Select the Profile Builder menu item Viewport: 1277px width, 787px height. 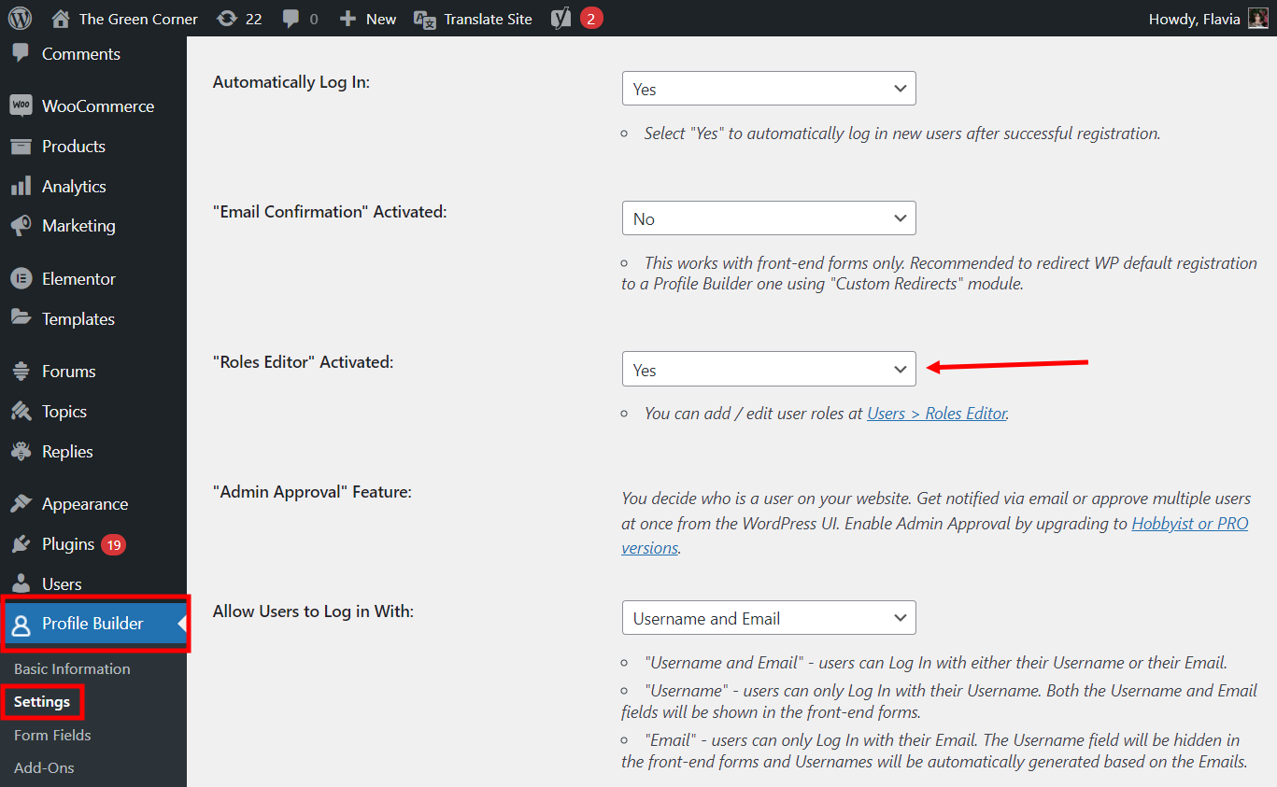tap(93, 624)
